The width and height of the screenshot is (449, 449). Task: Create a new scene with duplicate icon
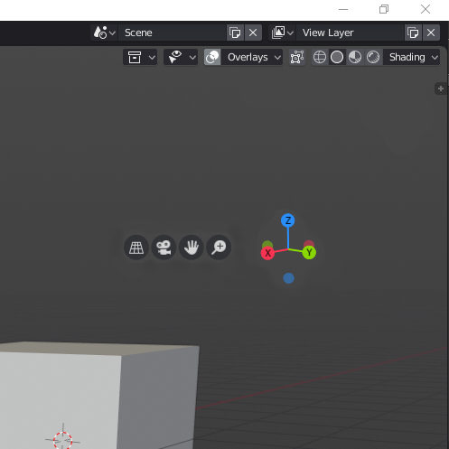(x=235, y=33)
